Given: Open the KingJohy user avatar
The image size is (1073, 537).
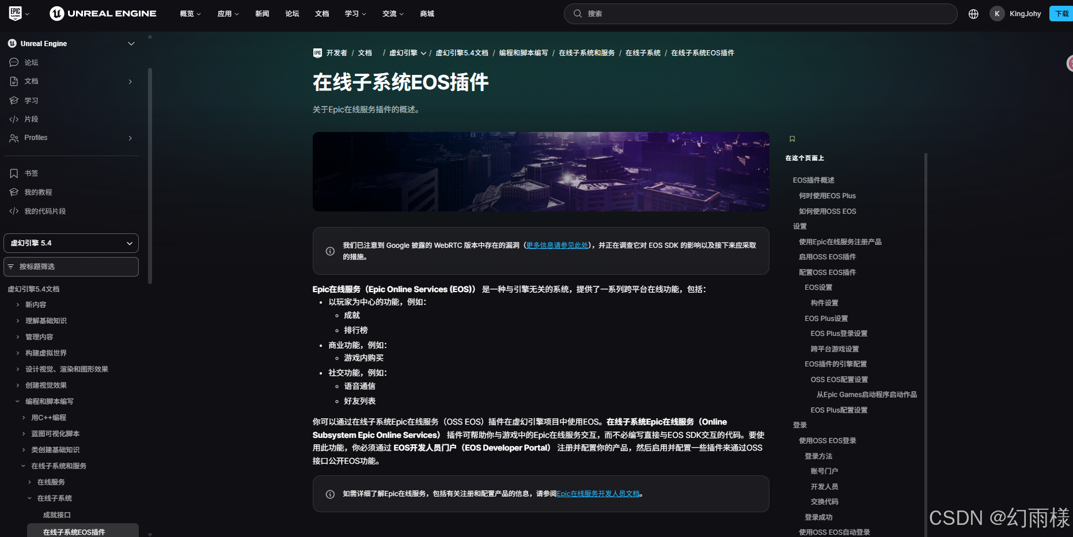Looking at the screenshot, I should pos(997,14).
